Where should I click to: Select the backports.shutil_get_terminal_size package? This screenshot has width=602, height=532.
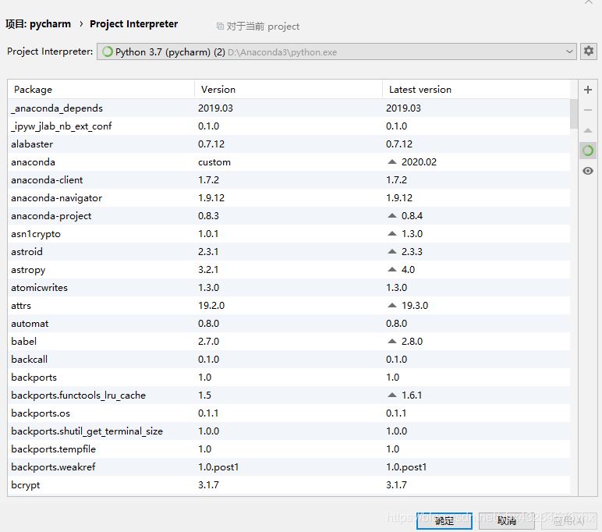click(x=289, y=431)
